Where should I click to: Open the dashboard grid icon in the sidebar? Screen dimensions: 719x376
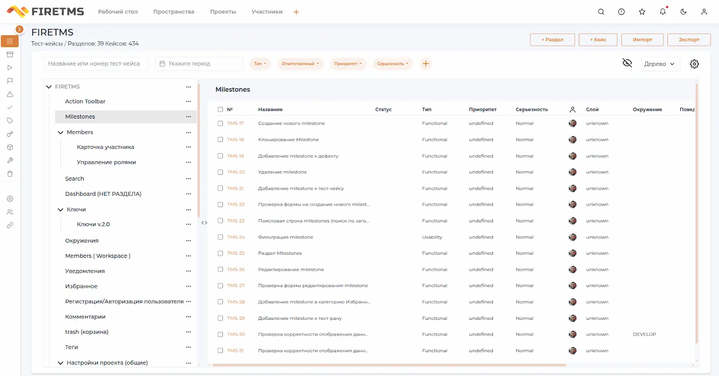10,41
